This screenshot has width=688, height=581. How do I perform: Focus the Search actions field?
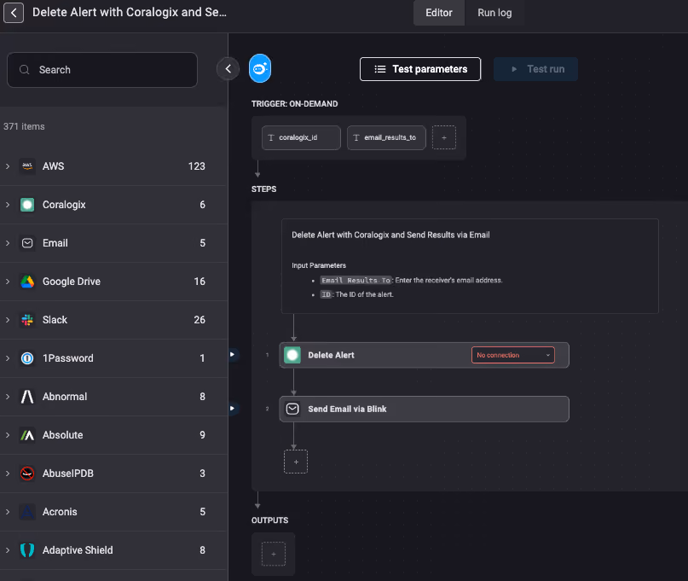pyautogui.click(x=102, y=70)
